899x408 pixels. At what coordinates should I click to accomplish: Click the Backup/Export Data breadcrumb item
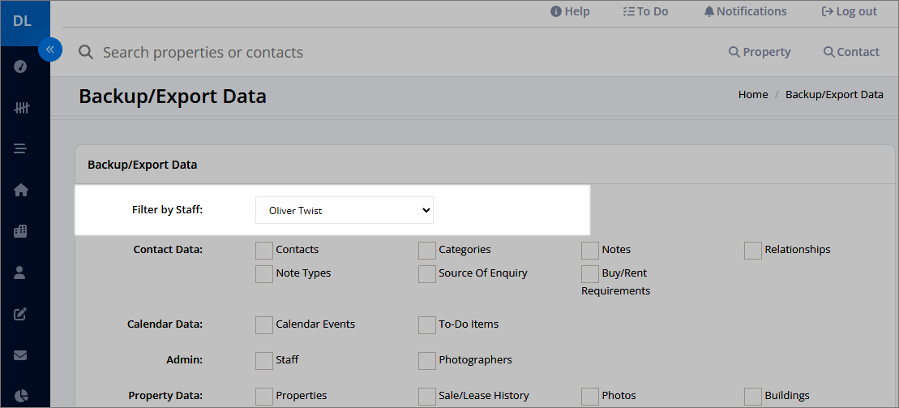(x=834, y=95)
